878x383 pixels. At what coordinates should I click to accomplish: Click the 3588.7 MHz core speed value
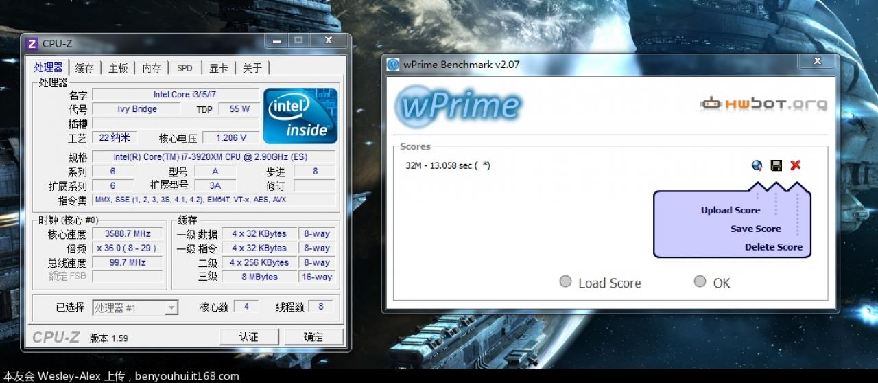click(x=127, y=234)
